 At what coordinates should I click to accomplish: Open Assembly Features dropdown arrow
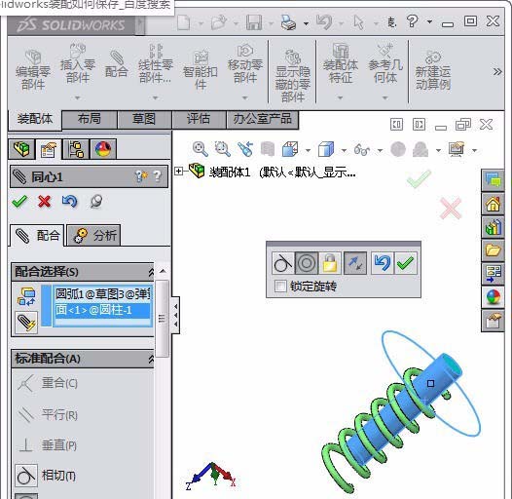[340, 97]
